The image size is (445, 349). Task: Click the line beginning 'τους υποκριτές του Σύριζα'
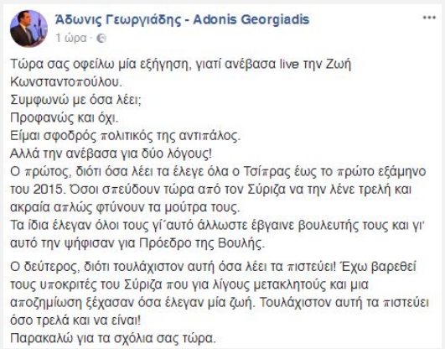[x=189, y=284]
